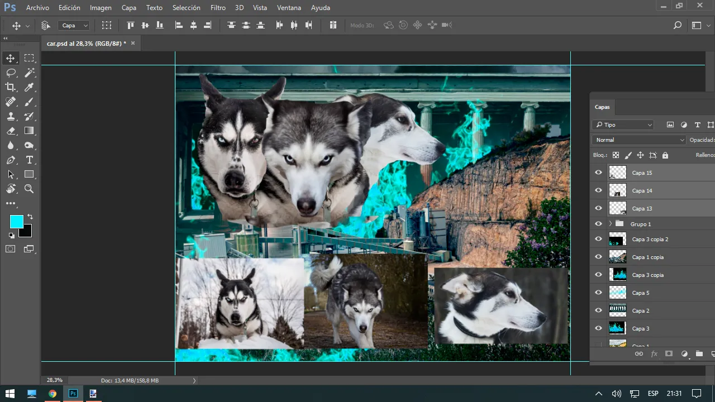Select the Capa 3 copia layer thumbnail
Screen dimensions: 715x402
[x=617, y=275]
